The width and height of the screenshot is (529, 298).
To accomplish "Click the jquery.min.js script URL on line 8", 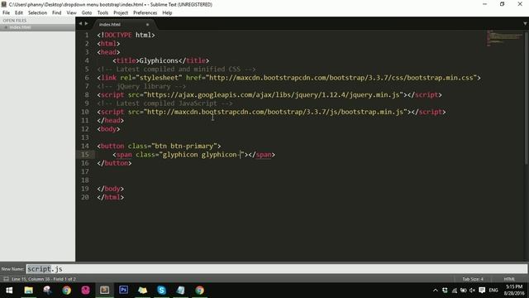I will pos(274,95).
